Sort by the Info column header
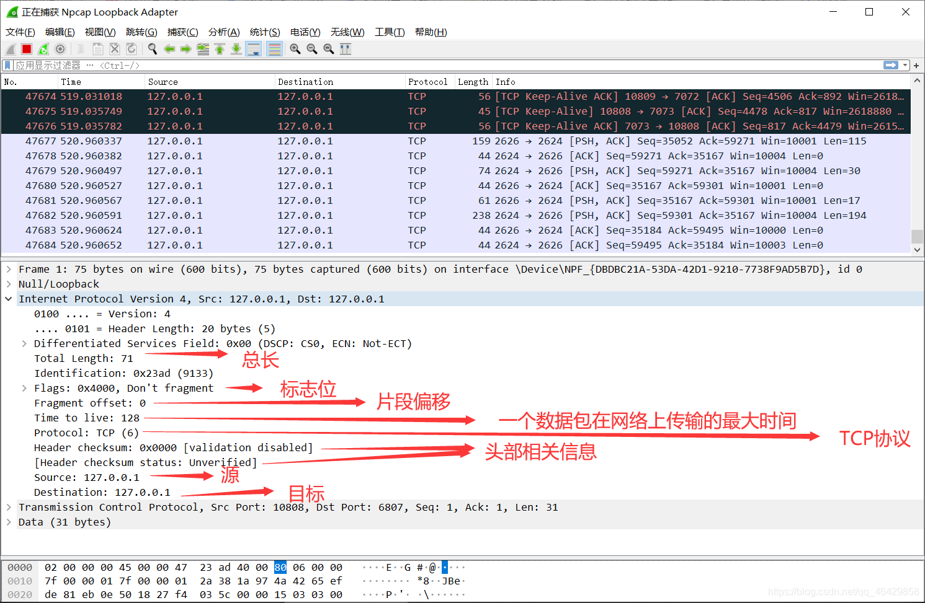The image size is (925, 603). (701, 82)
